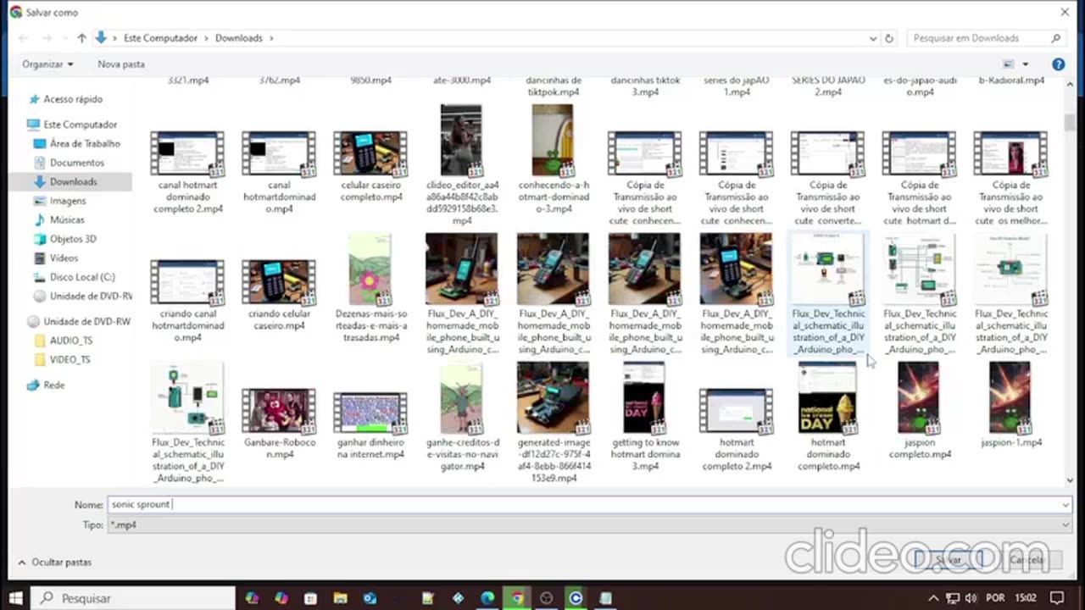Open Outlook from the taskbar
Image resolution: width=1085 pixels, height=610 pixels.
click(x=370, y=598)
